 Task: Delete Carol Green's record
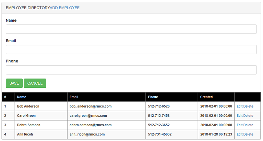[248, 116]
